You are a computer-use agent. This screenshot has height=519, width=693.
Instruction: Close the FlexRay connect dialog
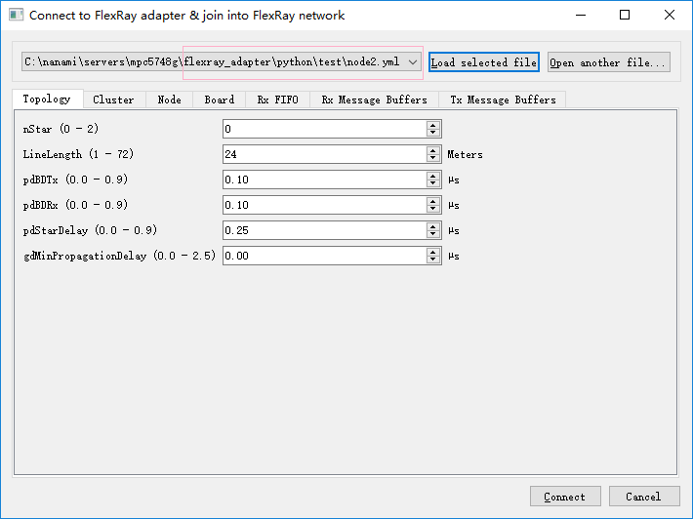(x=670, y=15)
